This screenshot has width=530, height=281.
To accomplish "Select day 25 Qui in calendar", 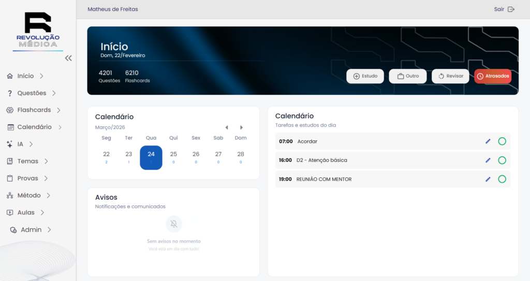I will click(173, 157).
